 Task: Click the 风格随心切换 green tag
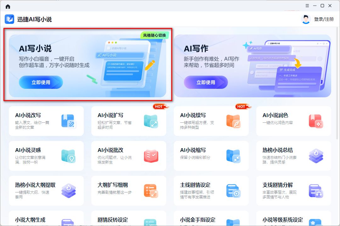[154, 35]
